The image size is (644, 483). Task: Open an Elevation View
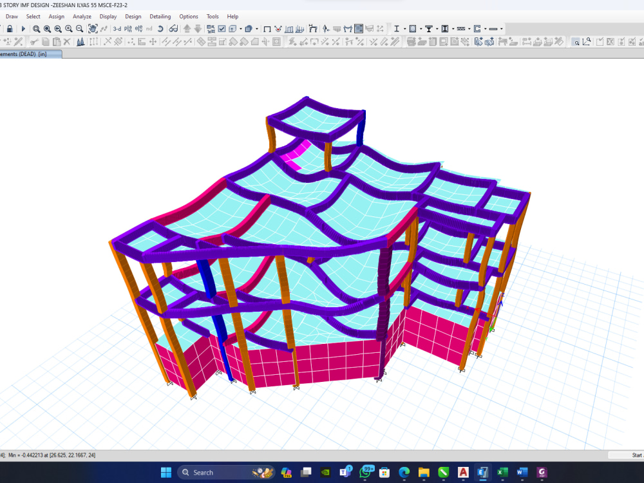tap(137, 28)
